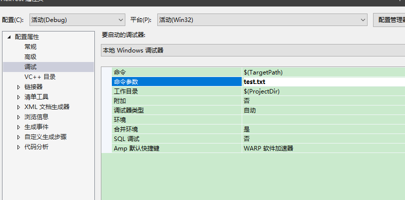
Task: Select 调试 in the property tree
Action: (x=30, y=66)
